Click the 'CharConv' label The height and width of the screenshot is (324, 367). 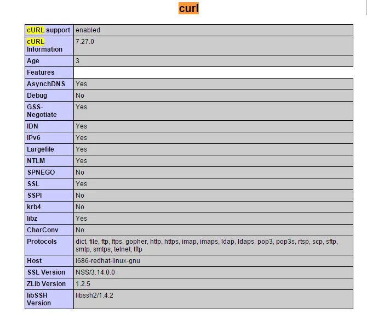(x=42, y=230)
